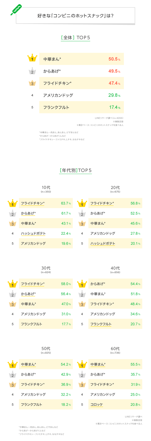
Task: Select the [全体] TOP5 heading
Action: pos(75,37)
